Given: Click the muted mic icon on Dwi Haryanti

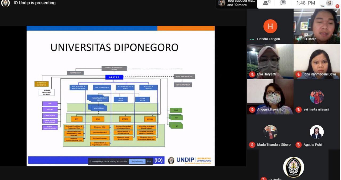Looking at the screenshot, I should [252, 74].
